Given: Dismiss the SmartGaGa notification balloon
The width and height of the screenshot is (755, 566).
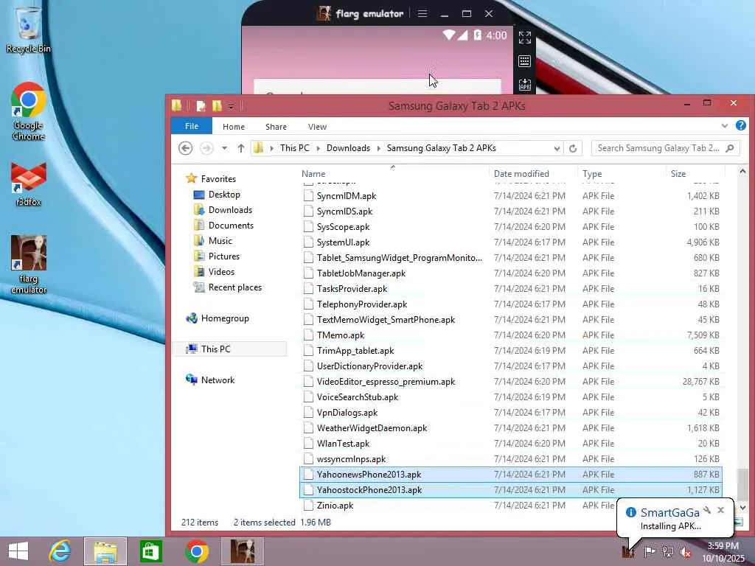Looking at the screenshot, I should [x=721, y=510].
